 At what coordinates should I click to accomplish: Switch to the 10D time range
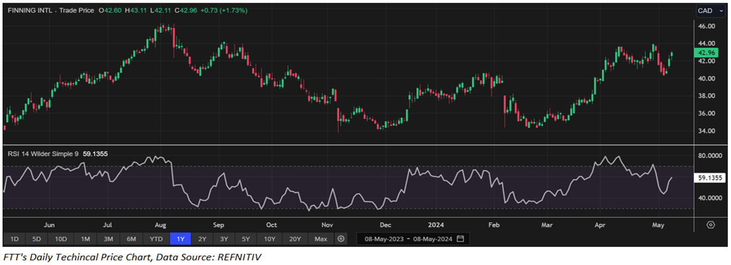click(x=61, y=238)
